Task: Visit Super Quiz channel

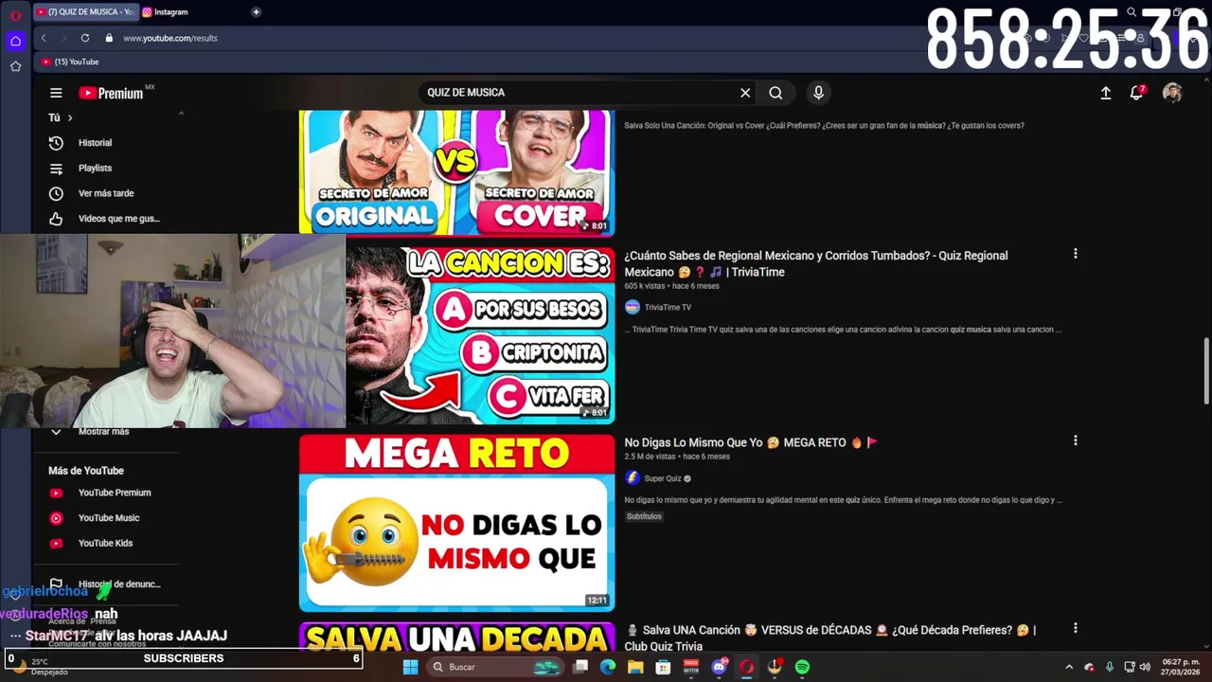Action: (x=663, y=478)
